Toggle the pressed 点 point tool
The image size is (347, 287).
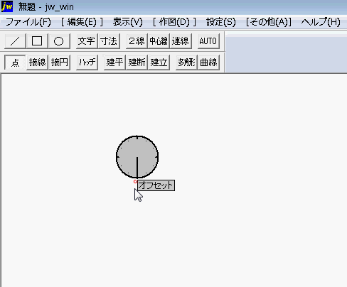[x=15, y=63]
